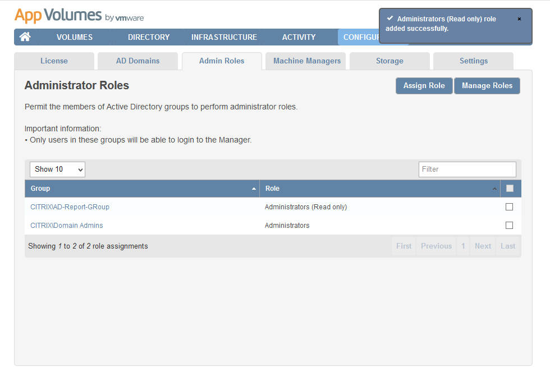550x367 pixels.
Task: Open the Show 10 entries dropdown
Action: pyautogui.click(x=57, y=169)
